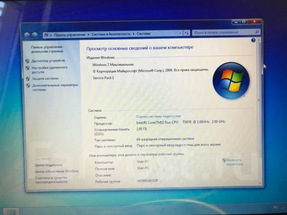Select Панель управления breadcrumb
The image size is (287, 215).
70,34
